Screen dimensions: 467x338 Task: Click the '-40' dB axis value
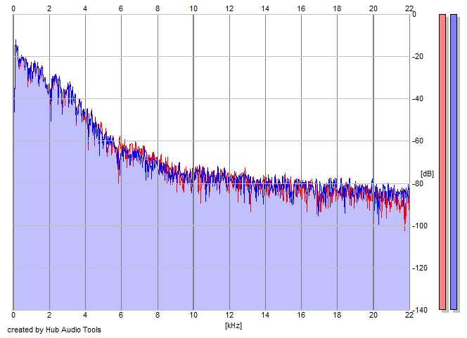pyautogui.click(x=418, y=99)
